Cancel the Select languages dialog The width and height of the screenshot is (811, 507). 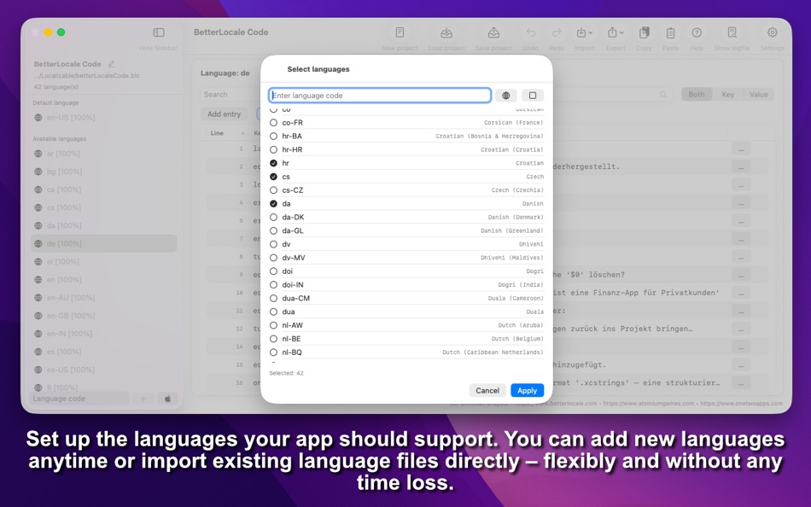click(x=487, y=390)
